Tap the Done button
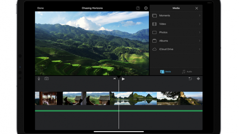The image size is (239, 134). click(40, 8)
